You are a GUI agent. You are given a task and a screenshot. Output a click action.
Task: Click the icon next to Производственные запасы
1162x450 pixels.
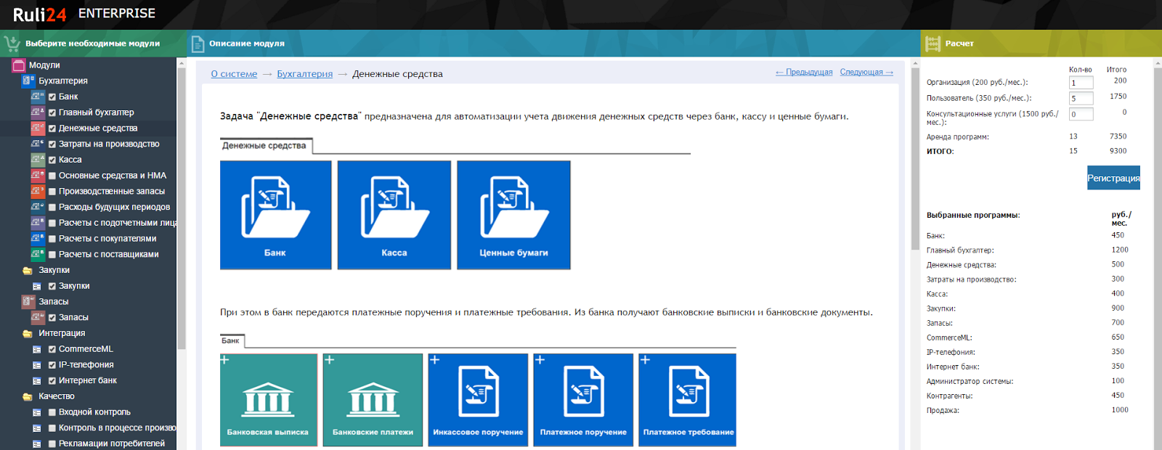[x=38, y=191]
